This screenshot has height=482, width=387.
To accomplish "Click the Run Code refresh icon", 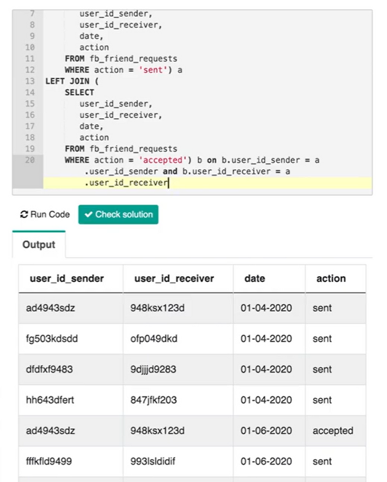I will (24, 214).
